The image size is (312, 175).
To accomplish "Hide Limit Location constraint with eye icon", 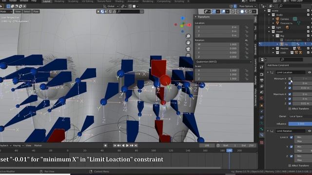I will click(310, 72).
